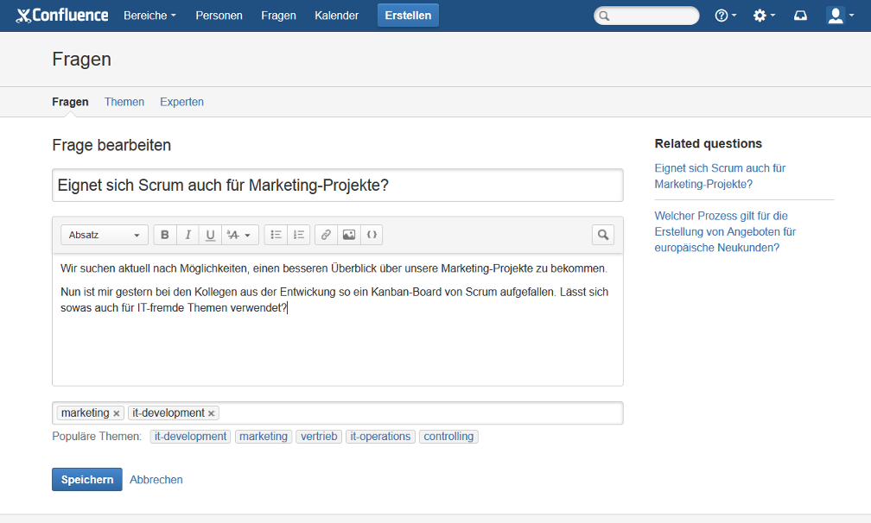Screen dimensions: 871x523
Task: Insert a link in the editor
Action: [x=326, y=235]
